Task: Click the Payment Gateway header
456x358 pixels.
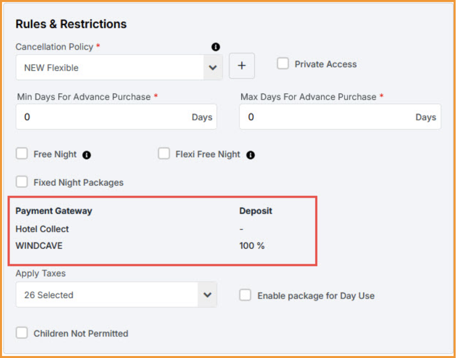Action: click(53, 211)
